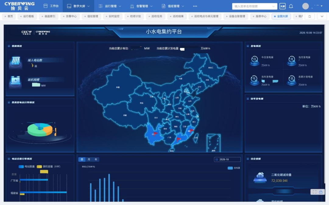Click the 当月发电量 month icon

pos(292,61)
